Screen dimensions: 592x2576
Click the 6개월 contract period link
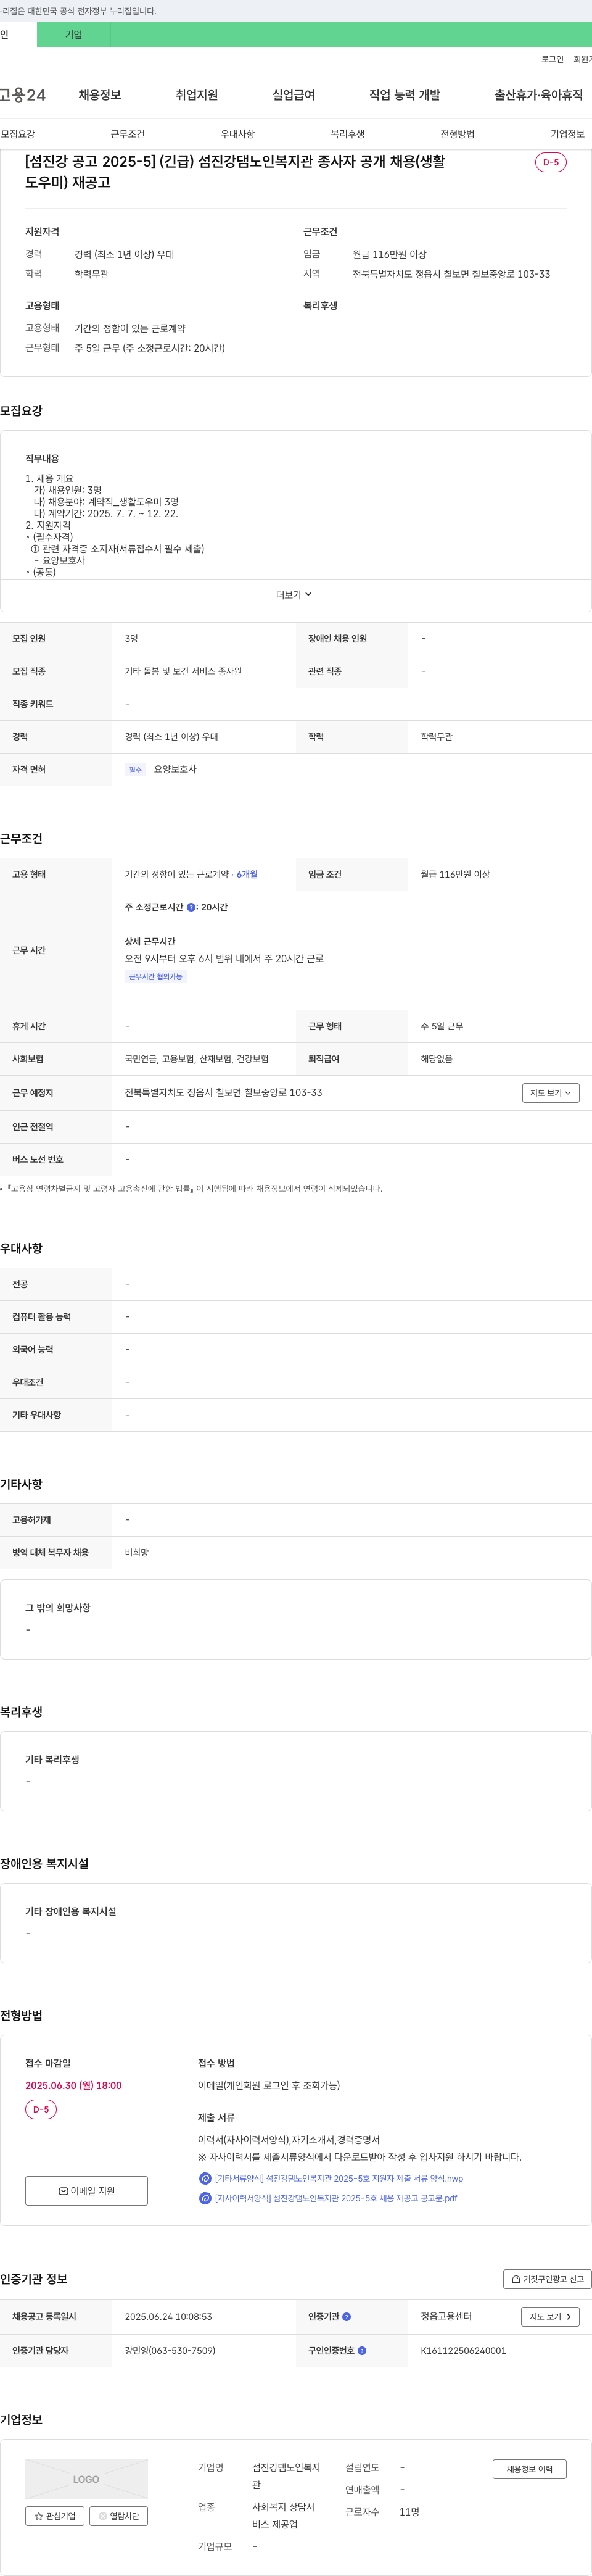tap(247, 874)
